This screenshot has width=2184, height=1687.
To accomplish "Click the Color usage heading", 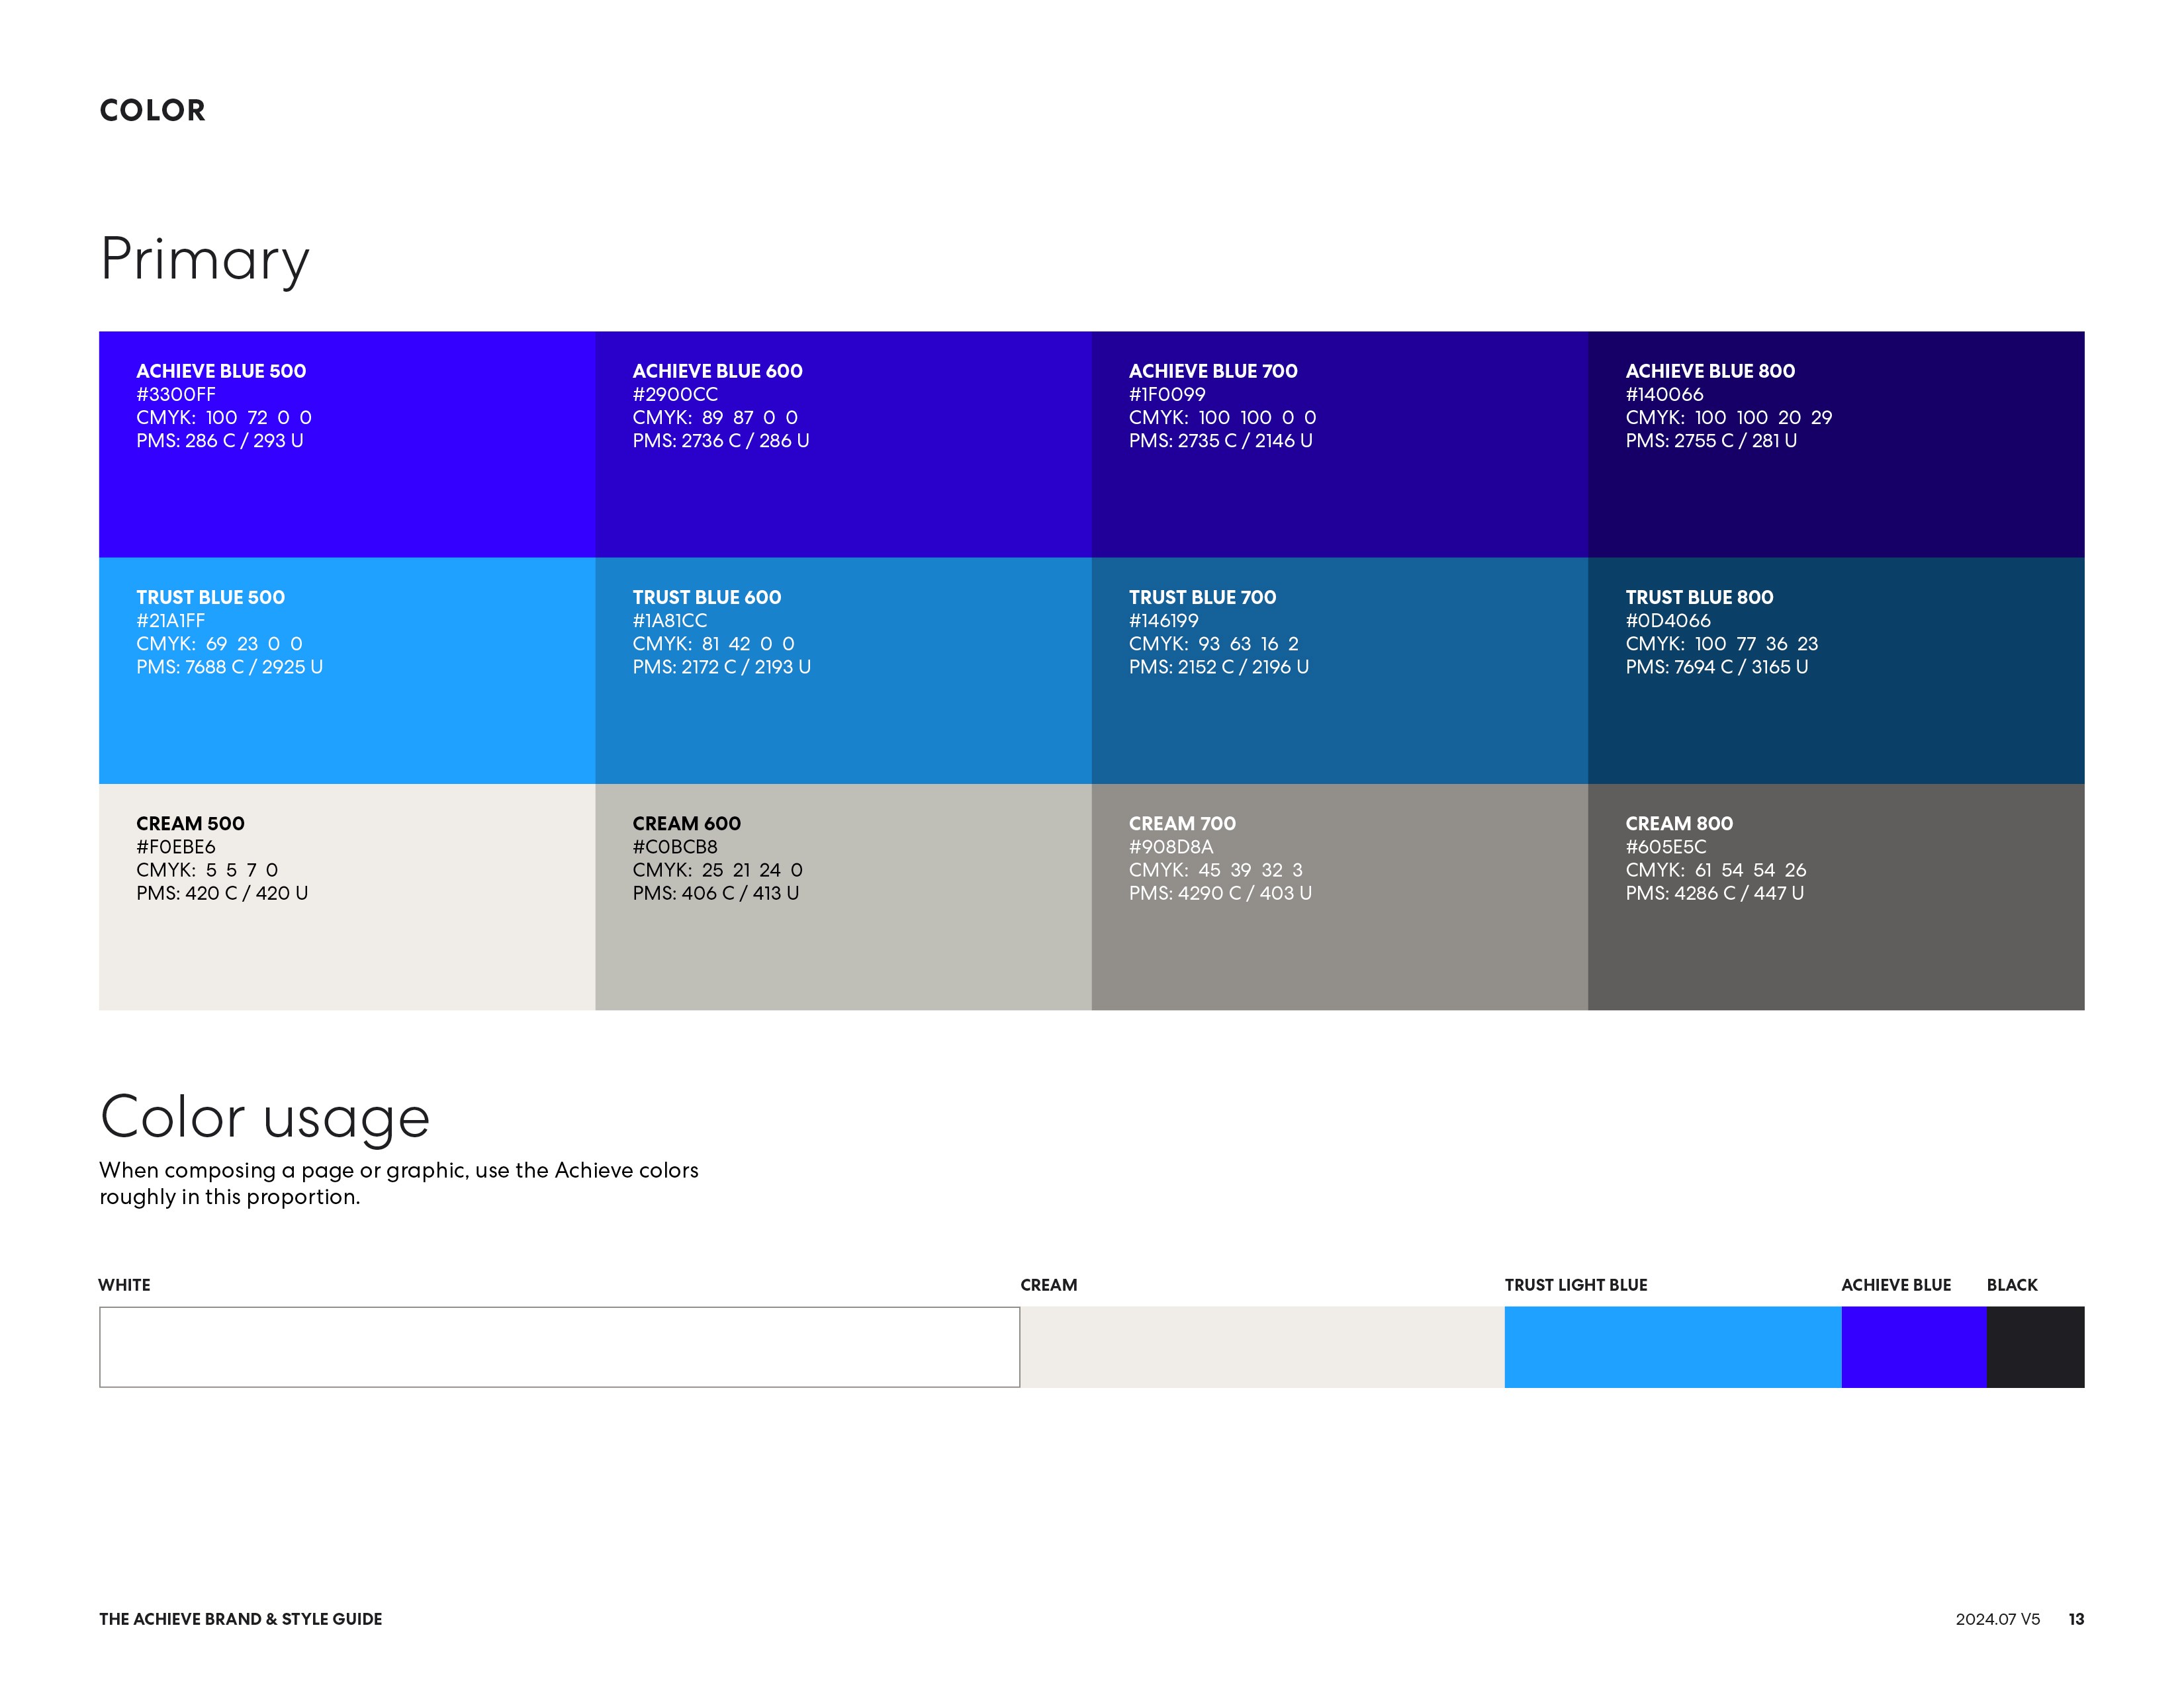I will 265,1116.
